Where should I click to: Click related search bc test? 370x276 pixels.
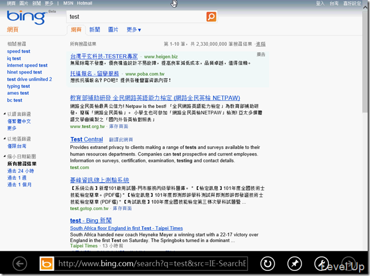[x=14, y=100]
